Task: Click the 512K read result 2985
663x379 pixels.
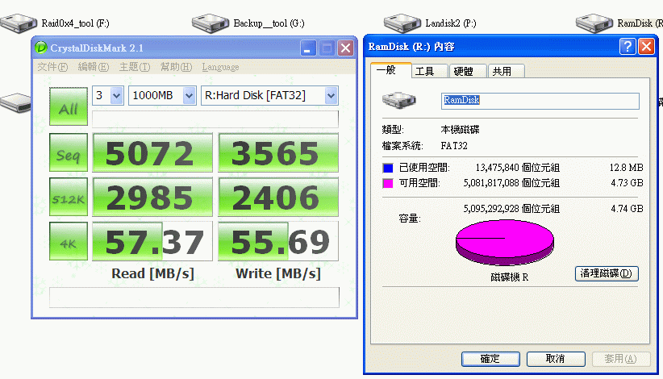Action: (152, 197)
